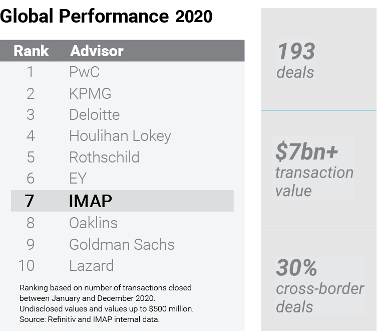Click the Oaklins advisor entry
The image size is (377, 331).
93,223
